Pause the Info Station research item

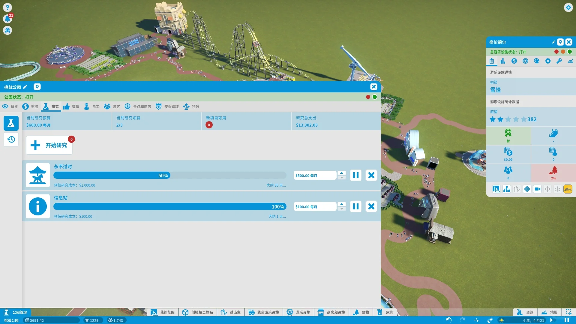point(355,206)
